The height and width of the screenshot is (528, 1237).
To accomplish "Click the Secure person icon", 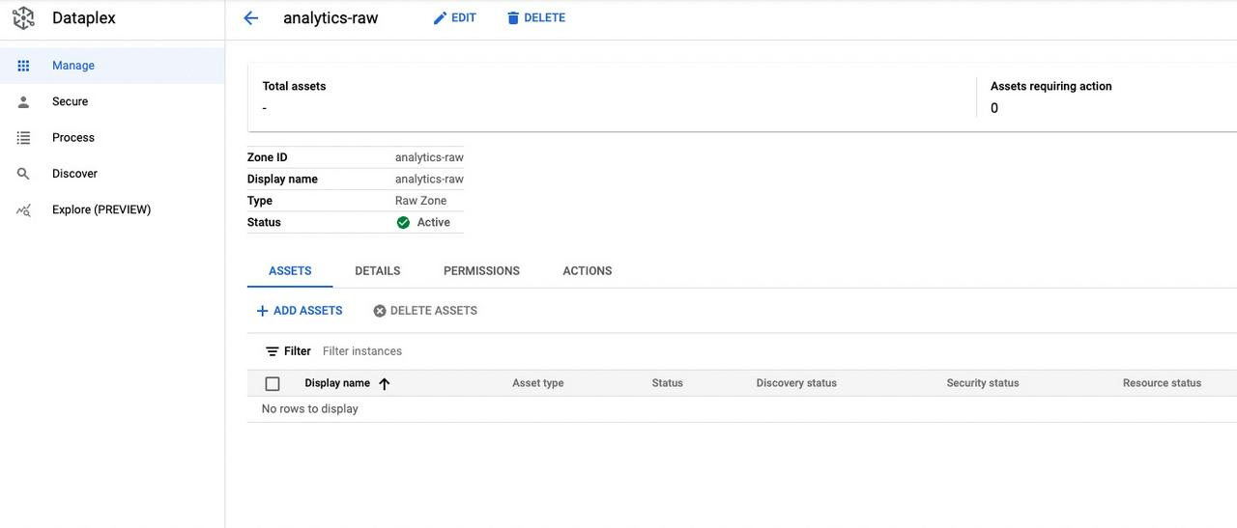I will click(x=24, y=101).
